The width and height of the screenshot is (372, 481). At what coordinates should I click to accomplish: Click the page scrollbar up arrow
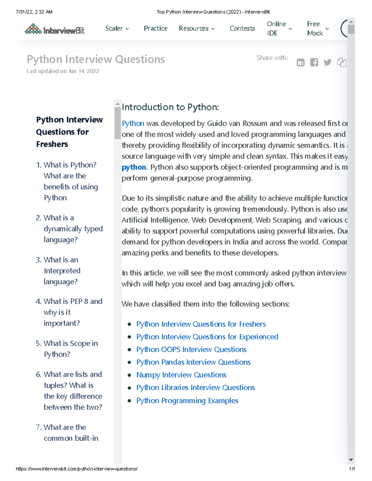pos(351,22)
